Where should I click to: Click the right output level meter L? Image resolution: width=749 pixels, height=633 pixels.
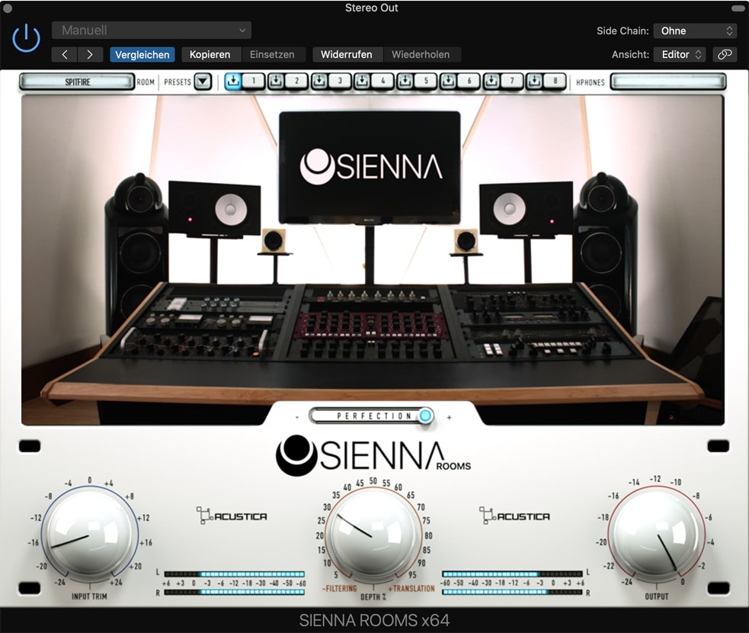(512, 574)
